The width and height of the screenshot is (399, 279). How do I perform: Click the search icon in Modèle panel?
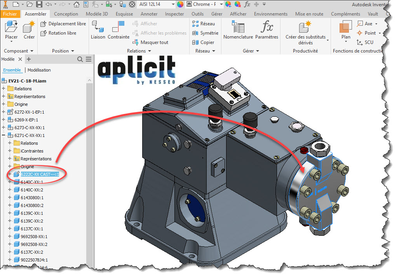click(x=80, y=59)
